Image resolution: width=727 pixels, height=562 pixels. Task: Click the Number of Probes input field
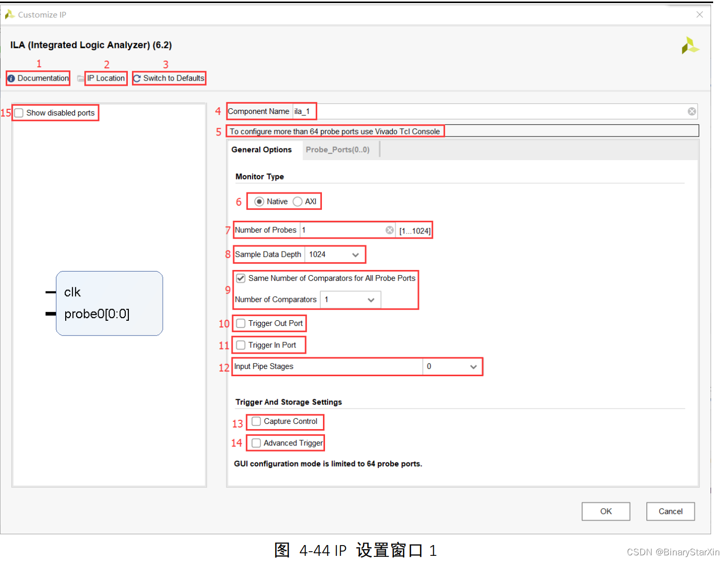(x=348, y=230)
